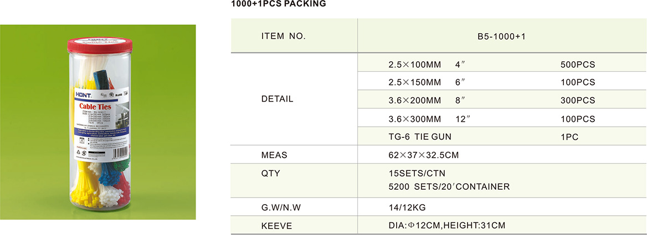The height and width of the screenshot is (235, 647).
Task: Select the 3.6×200MM size entry
Action: click(415, 100)
